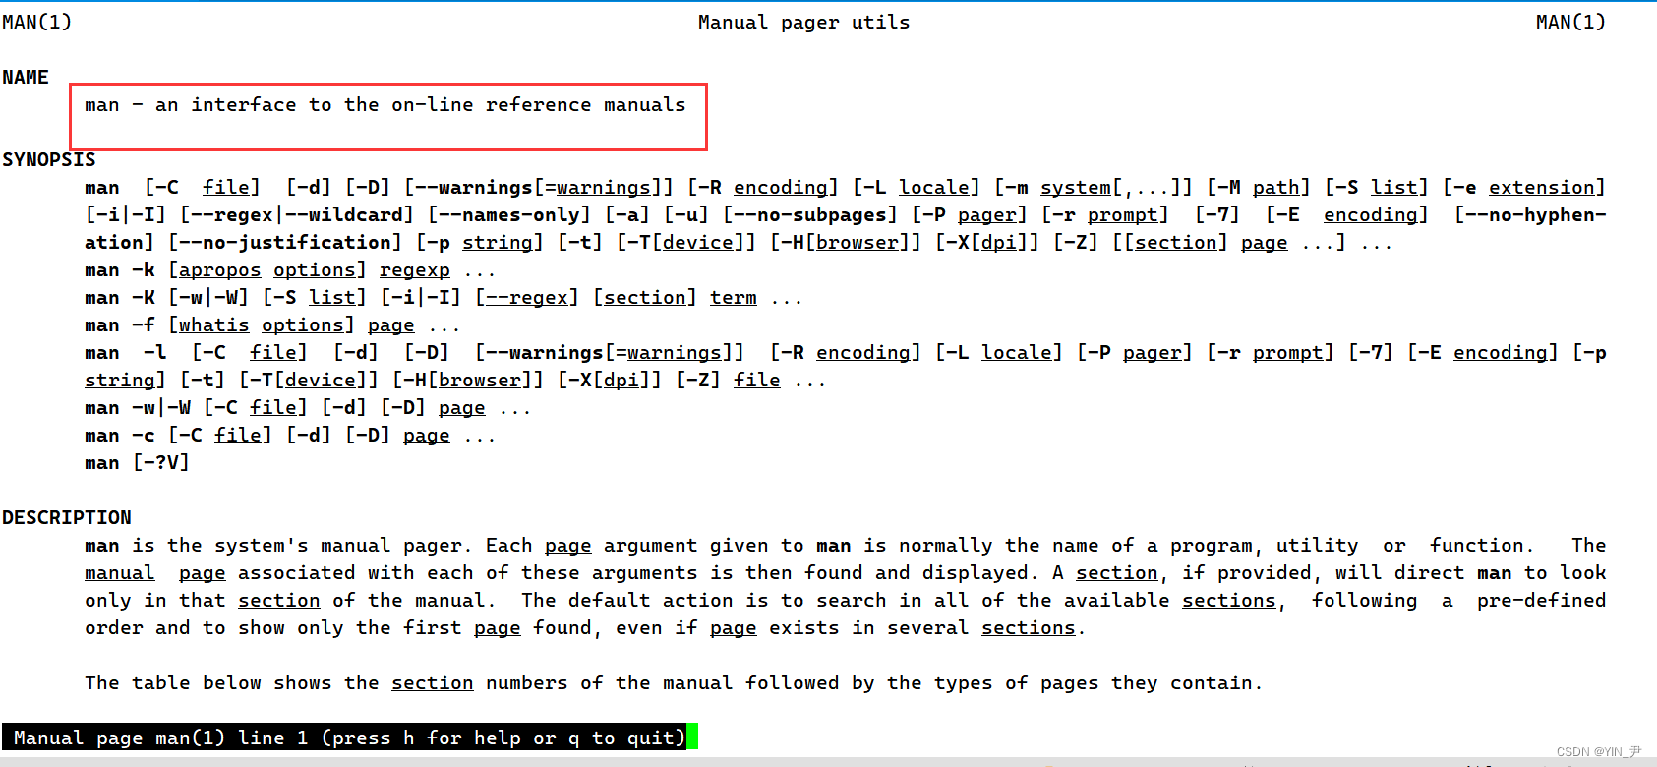This screenshot has height=767, width=1657.
Task: Click the line 'man - an interface to the on-line reference manuals'
Action: click(385, 104)
